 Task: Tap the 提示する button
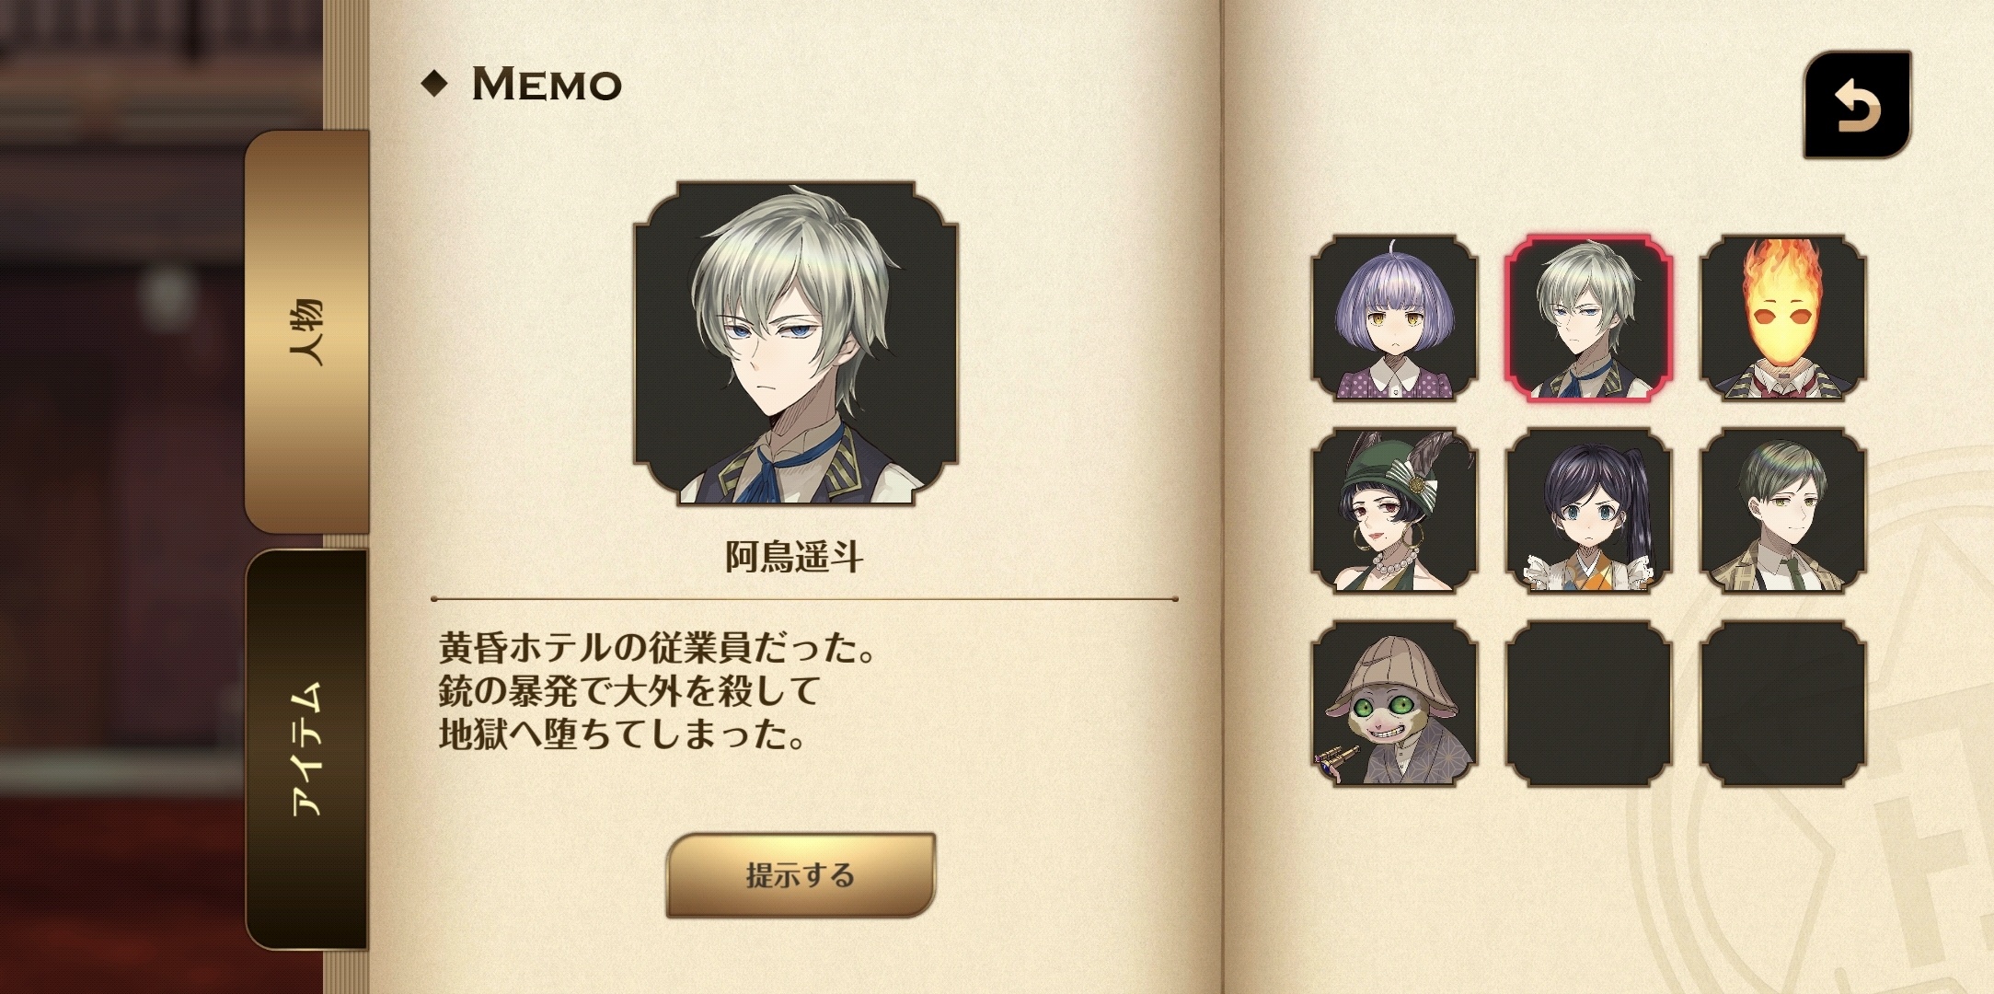tap(801, 875)
